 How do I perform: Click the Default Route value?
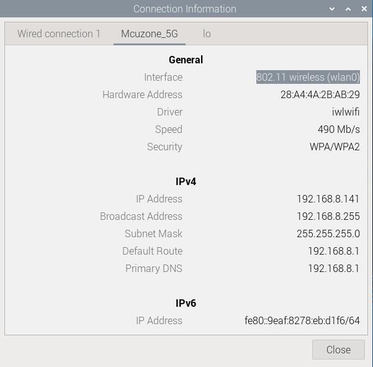click(x=333, y=251)
